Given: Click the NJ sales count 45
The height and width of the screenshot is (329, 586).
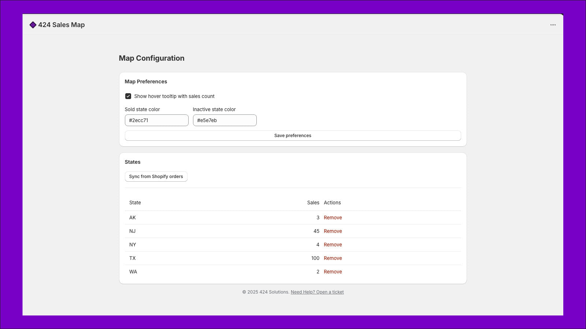Looking at the screenshot, I should point(316,231).
